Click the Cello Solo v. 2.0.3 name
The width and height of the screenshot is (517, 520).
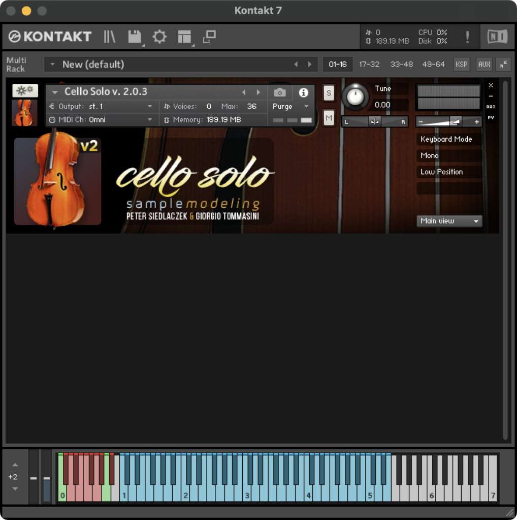click(106, 91)
